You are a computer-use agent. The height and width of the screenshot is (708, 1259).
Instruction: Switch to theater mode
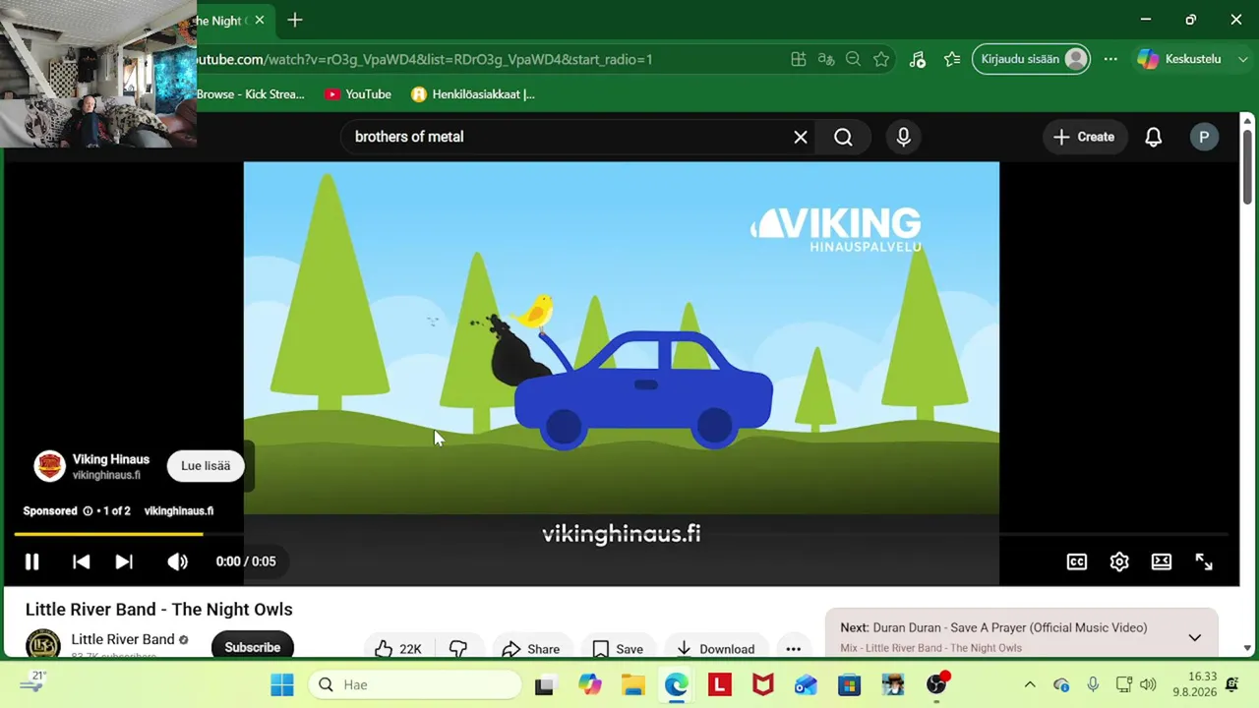click(x=1162, y=561)
